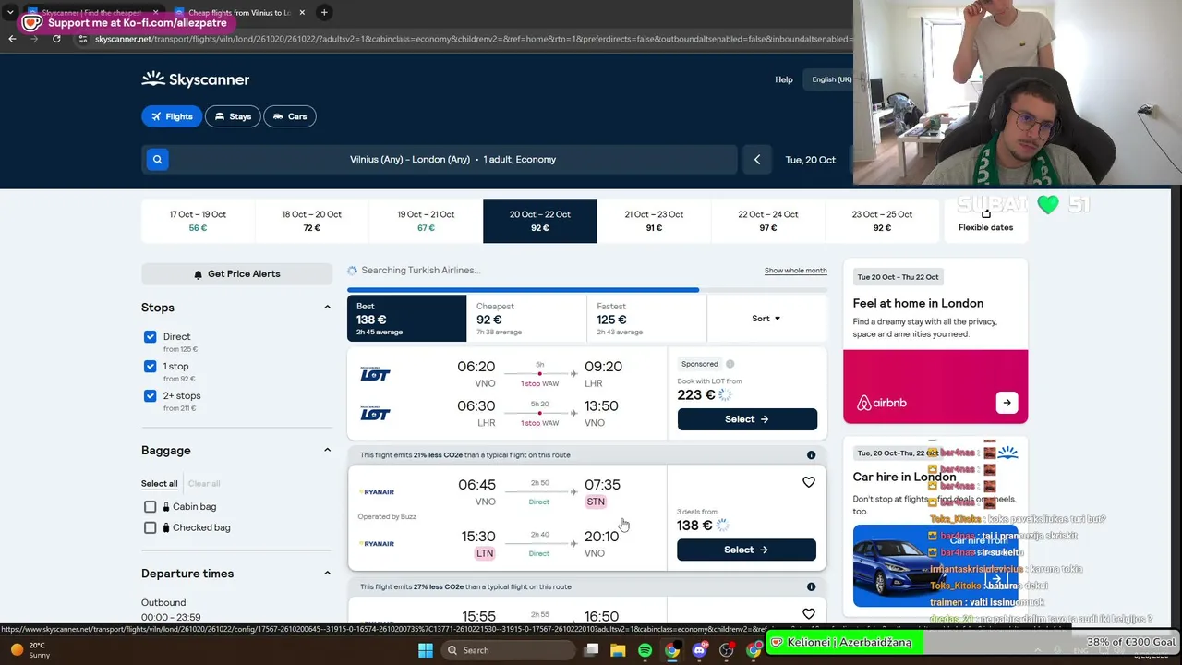
Task: Open info icon beside the 27% less CO2e notice
Action: pyautogui.click(x=812, y=586)
